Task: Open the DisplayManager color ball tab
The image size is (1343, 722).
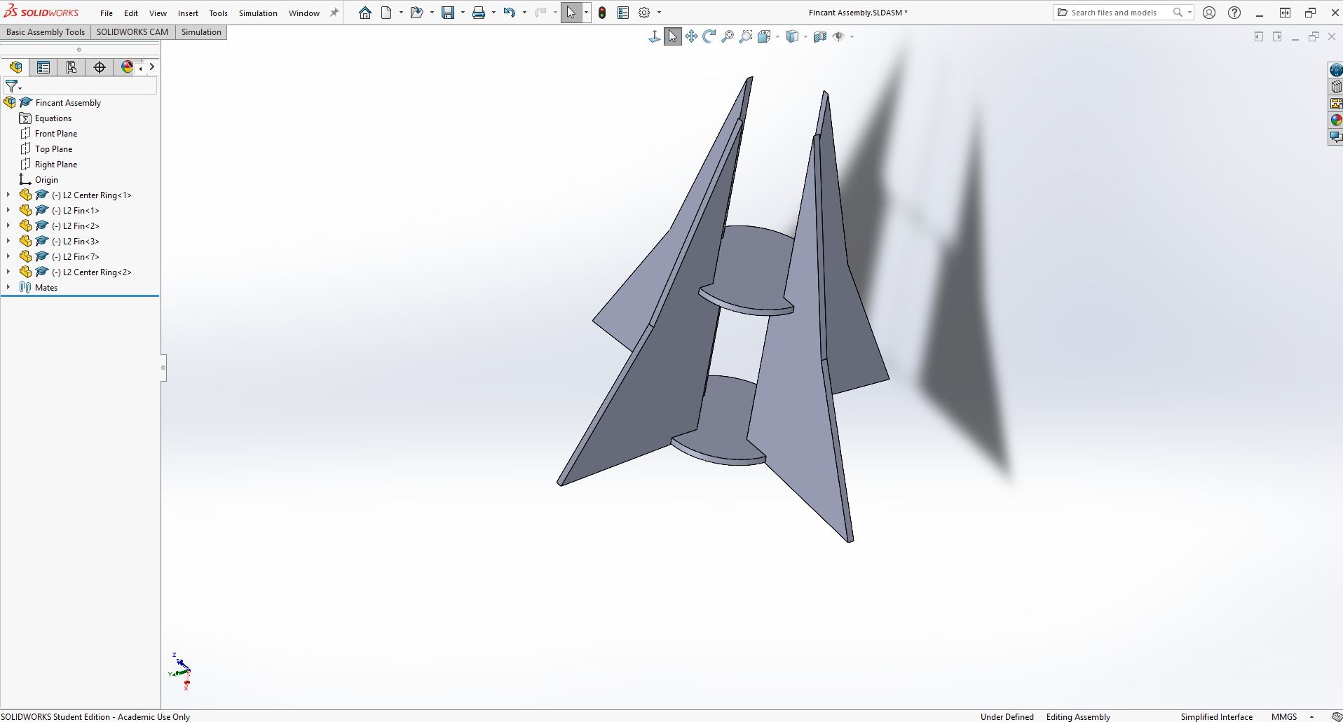Action: pos(127,67)
